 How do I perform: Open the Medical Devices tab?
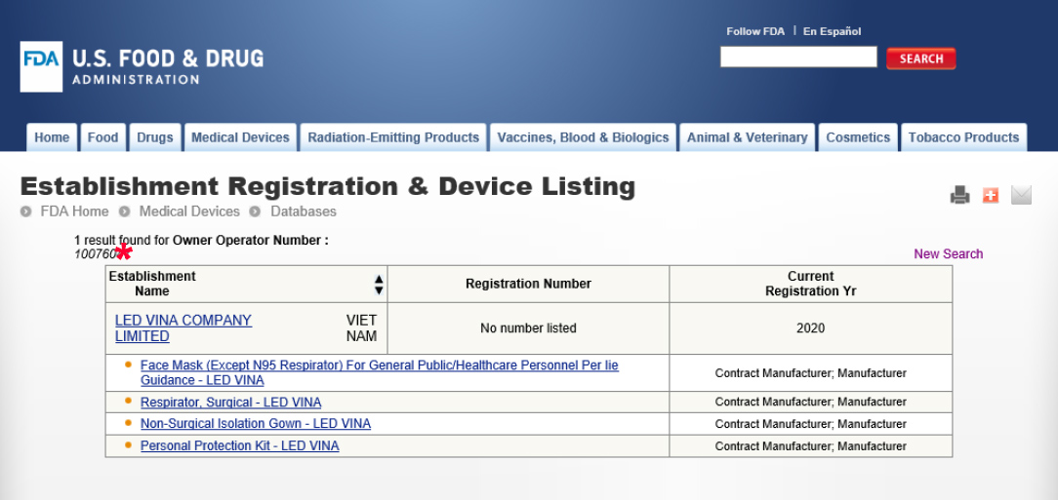pyautogui.click(x=240, y=137)
